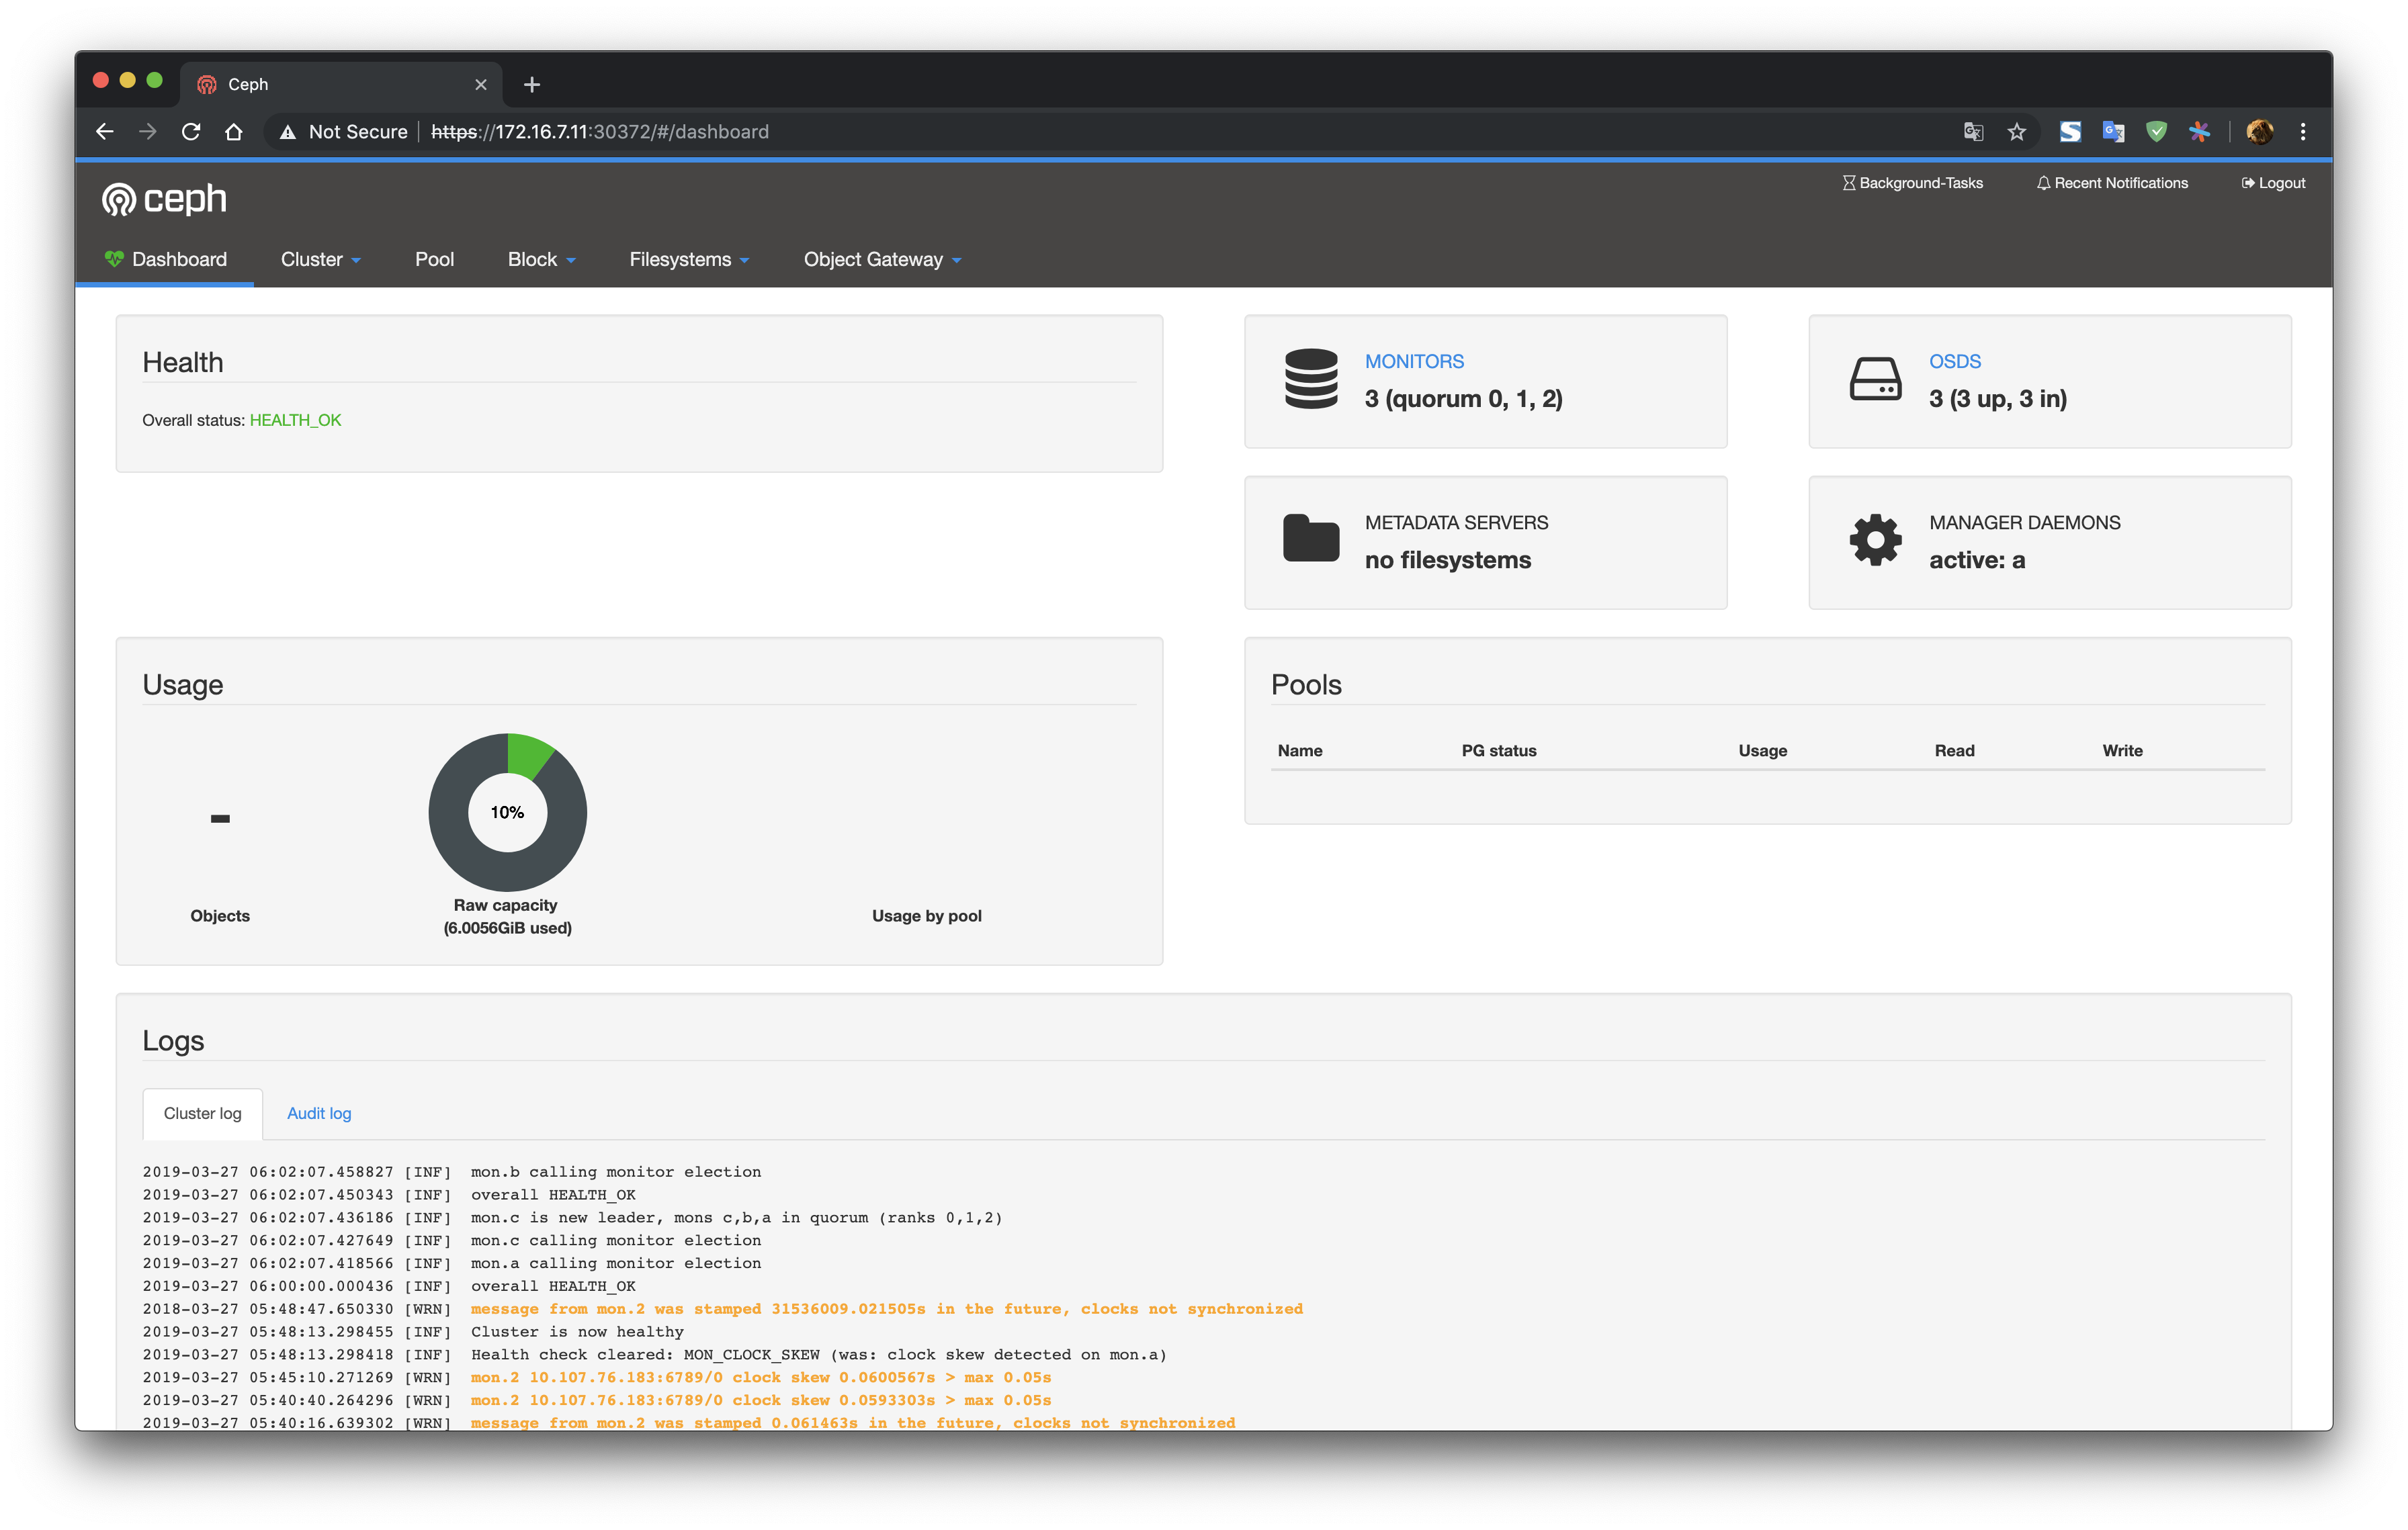Click the Ceph tab favicon
Screen dimensions: 2408x1530
point(207,85)
